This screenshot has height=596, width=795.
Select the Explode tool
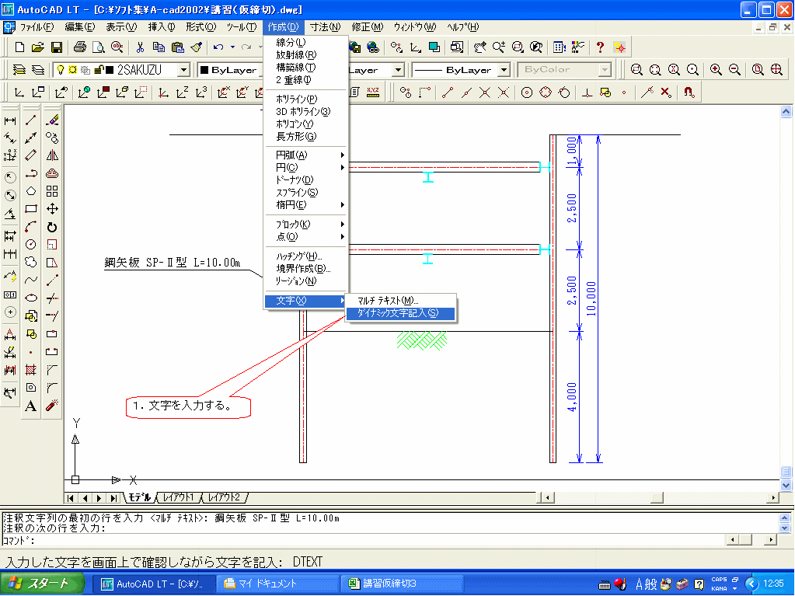(52, 406)
